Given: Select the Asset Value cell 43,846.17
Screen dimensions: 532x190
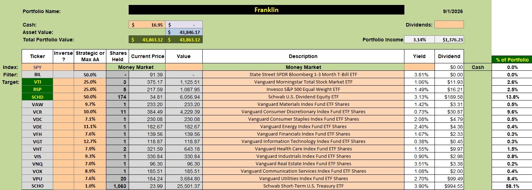Looking at the screenshot, I should 184,32.
